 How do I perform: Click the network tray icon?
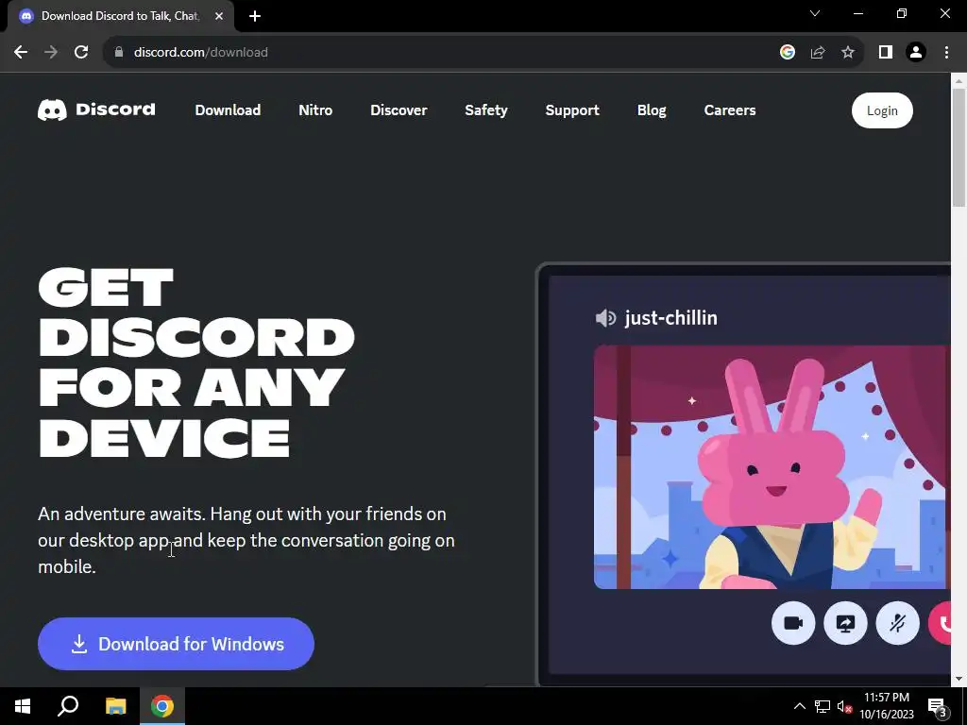(x=823, y=706)
